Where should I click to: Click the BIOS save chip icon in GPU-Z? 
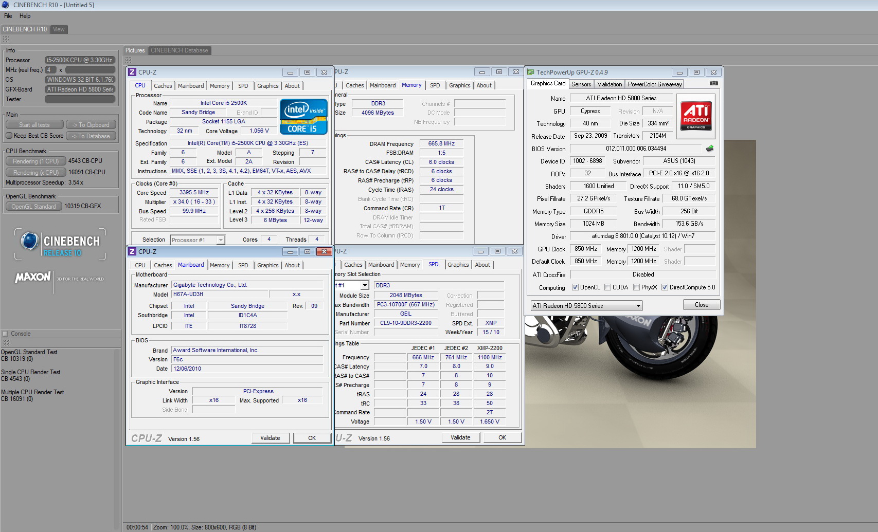click(710, 149)
